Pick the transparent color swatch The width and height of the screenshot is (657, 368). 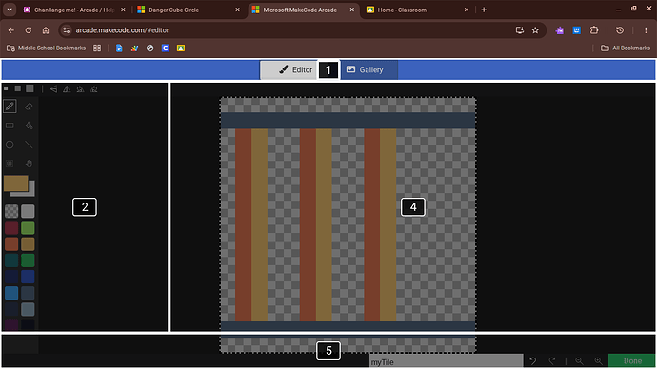tap(11, 211)
